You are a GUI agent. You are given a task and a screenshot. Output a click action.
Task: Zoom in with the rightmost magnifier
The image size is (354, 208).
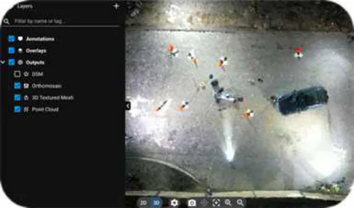[240, 203]
